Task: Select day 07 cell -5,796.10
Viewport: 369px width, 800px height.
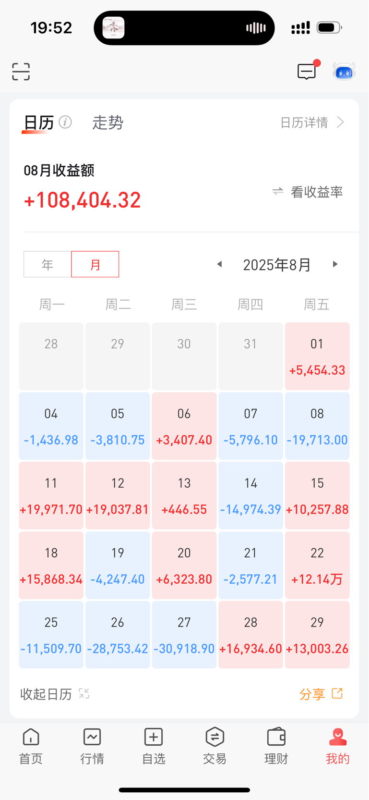Action: pos(250,426)
